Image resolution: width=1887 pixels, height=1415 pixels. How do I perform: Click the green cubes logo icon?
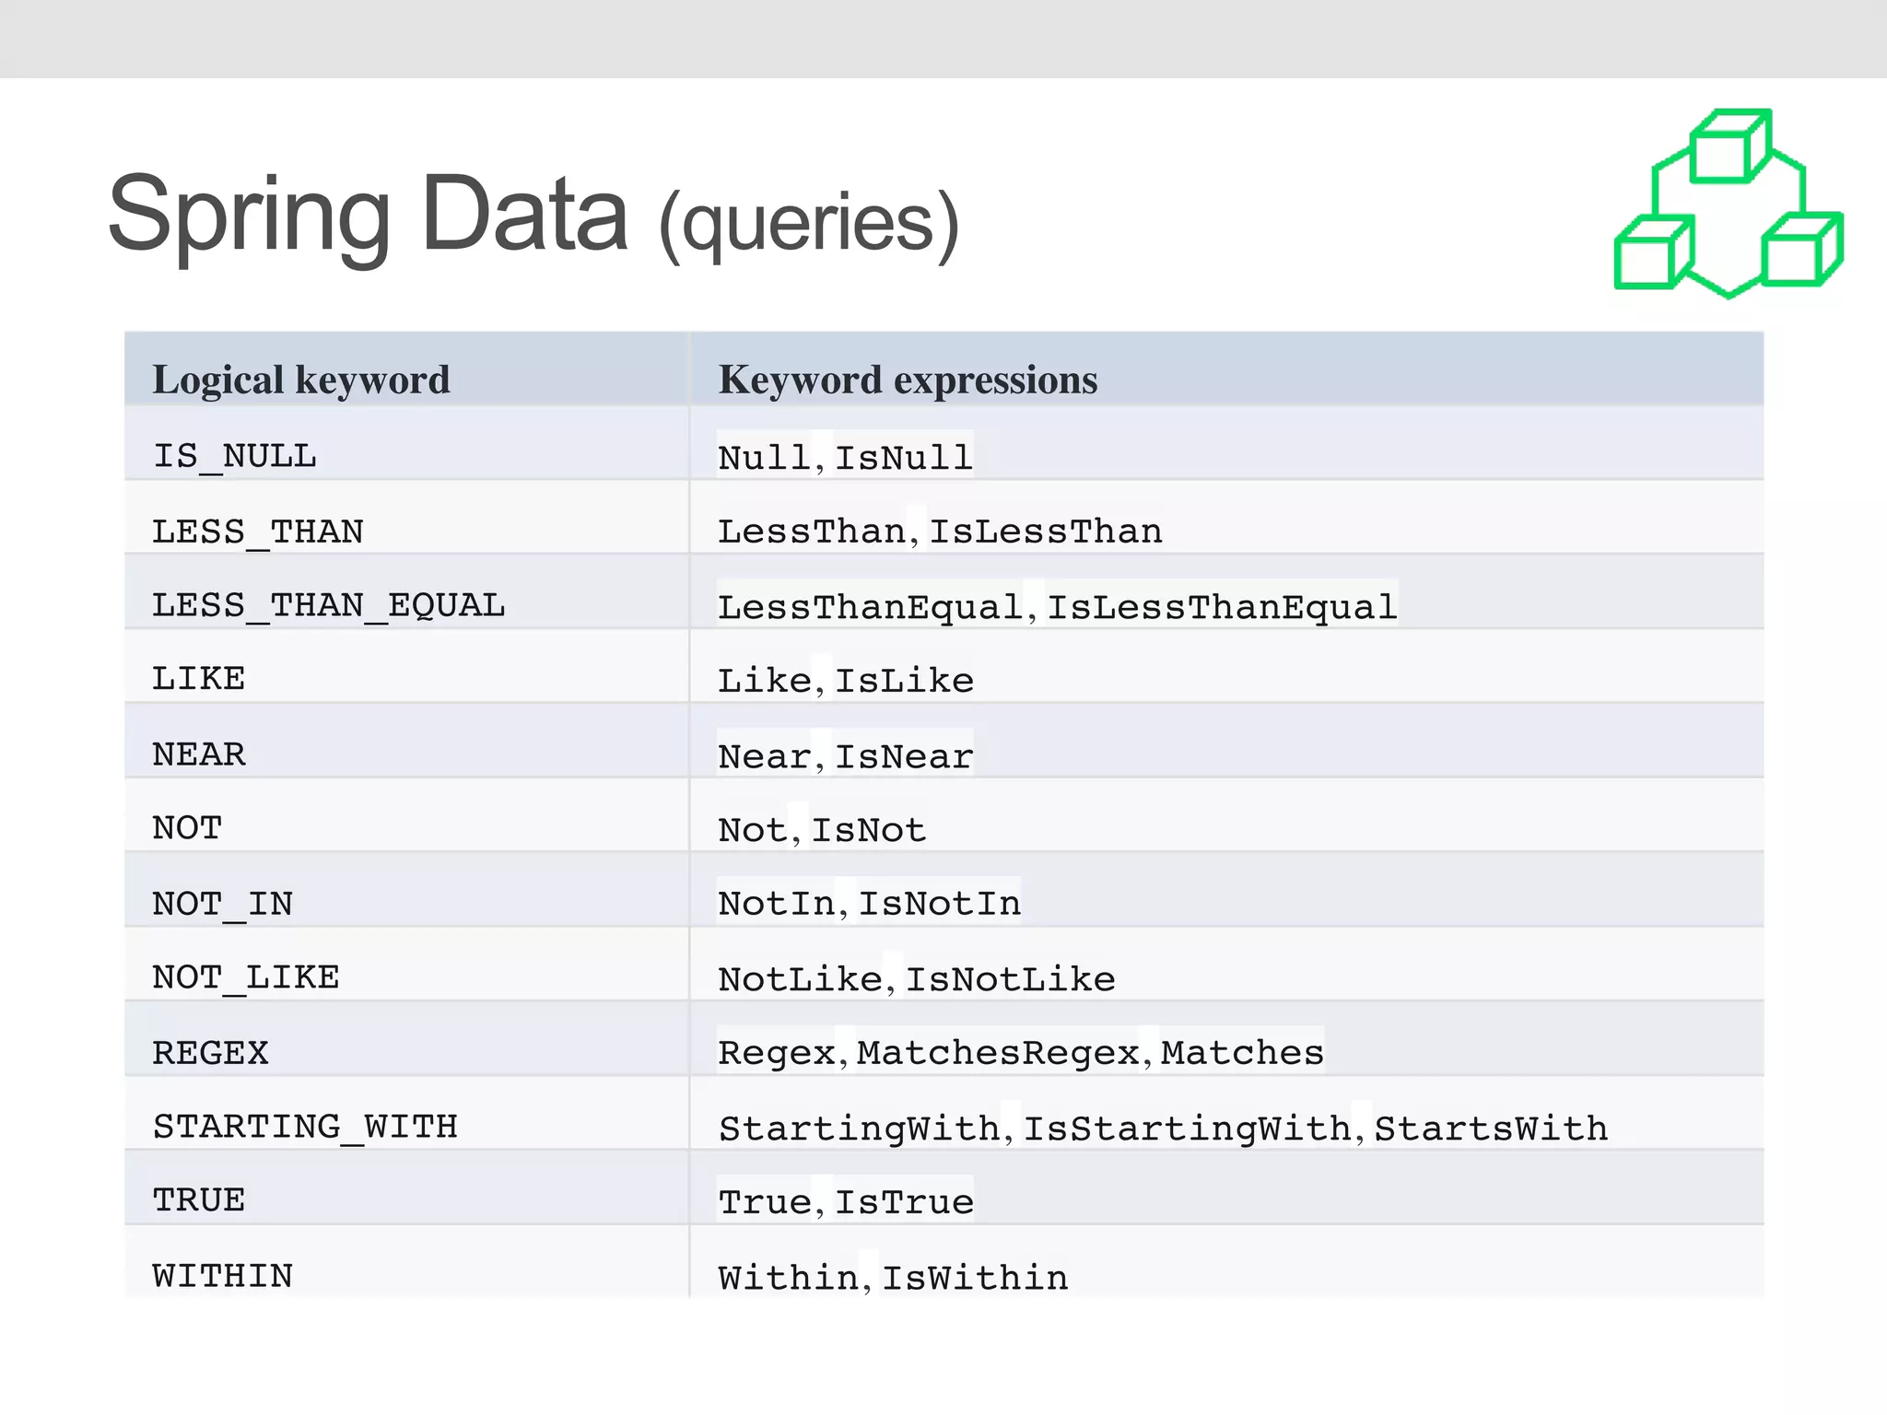tap(1729, 204)
